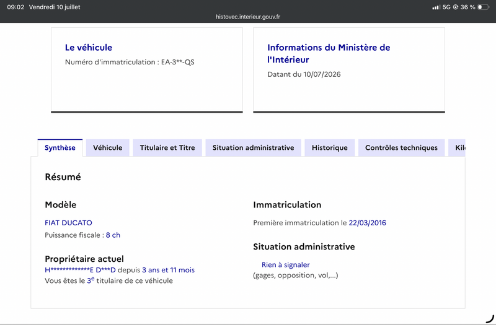Tap the 09:02 clock in status bar
The image size is (496, 325).
point(15,7)
